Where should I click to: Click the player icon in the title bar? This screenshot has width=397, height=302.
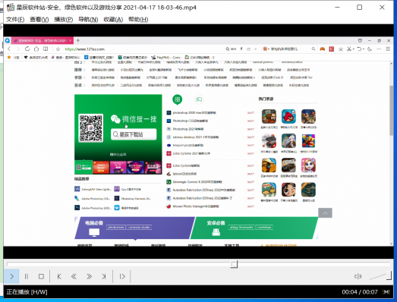[x=11, y=8]
